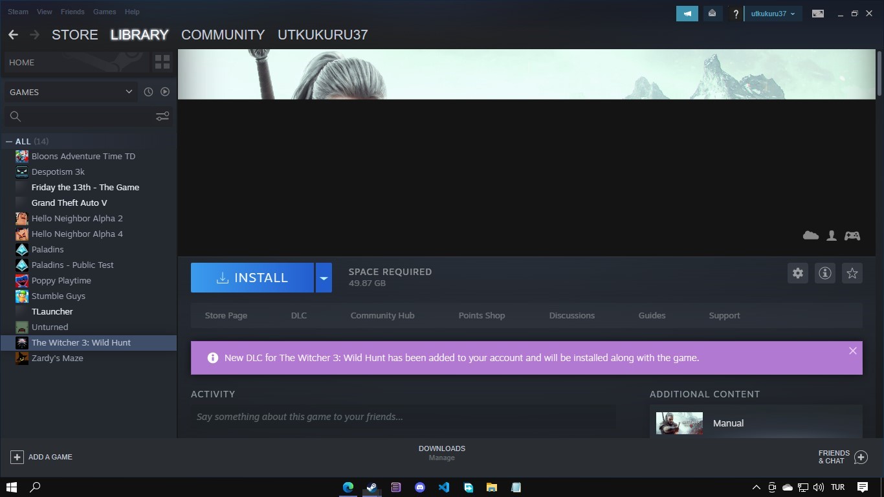This screenshot has width=884, height=497.
Task: Go to the COMMUNITY tab
Action: click(223, 35)
